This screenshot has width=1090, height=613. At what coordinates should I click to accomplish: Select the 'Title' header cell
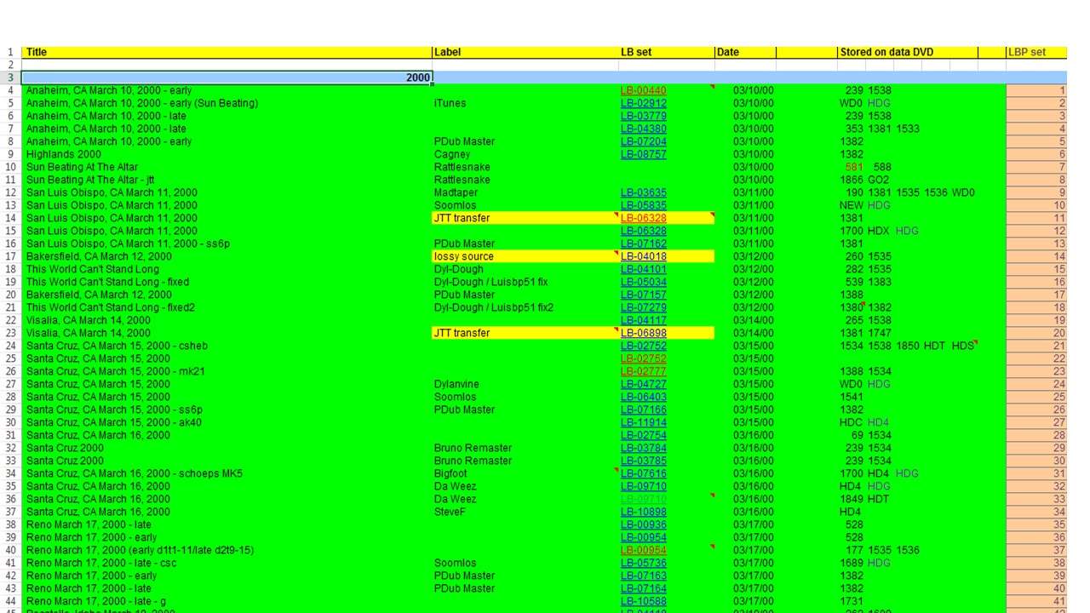(x=226, y=52)
